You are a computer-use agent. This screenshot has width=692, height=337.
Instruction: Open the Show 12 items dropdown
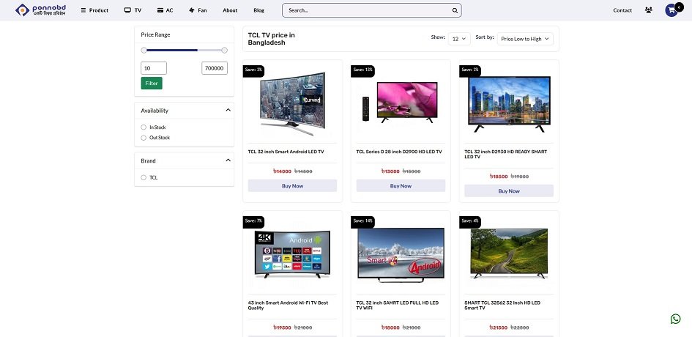point(459,39)
